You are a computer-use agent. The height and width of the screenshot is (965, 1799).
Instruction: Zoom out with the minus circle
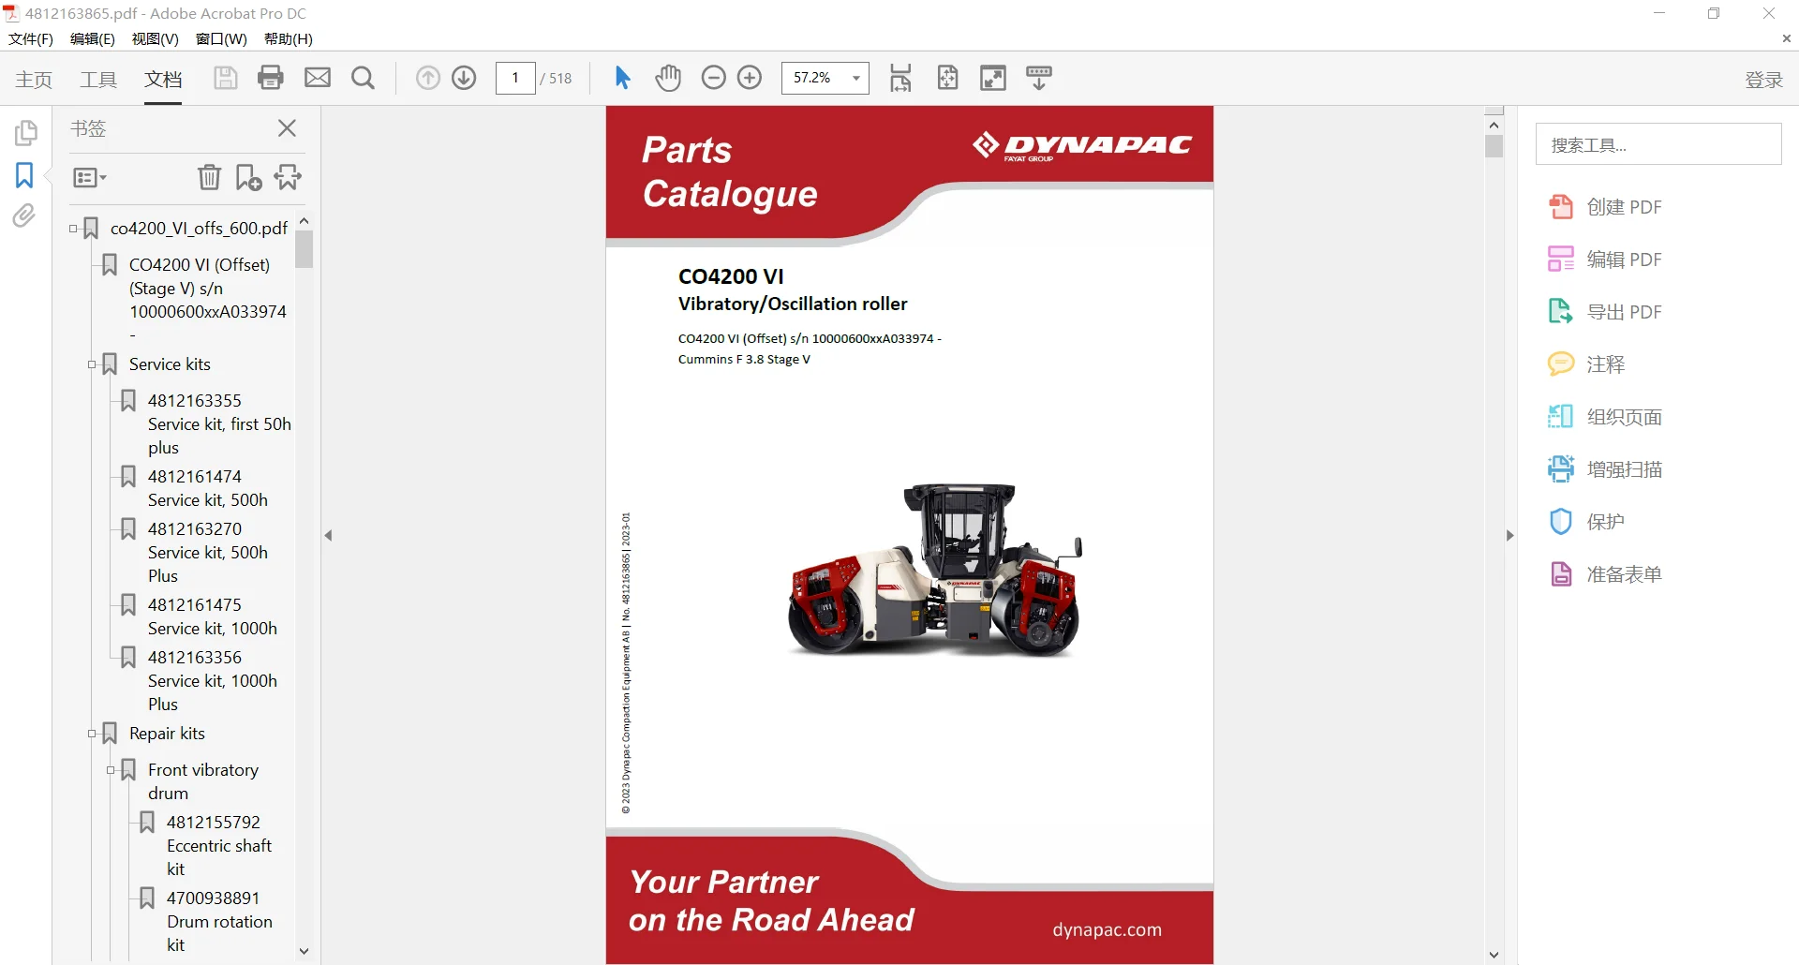714,78
